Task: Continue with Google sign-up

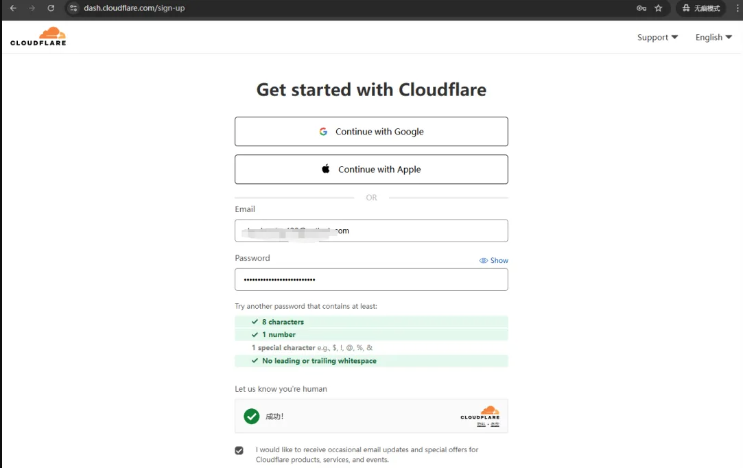Action: click(x=372, y=131)
